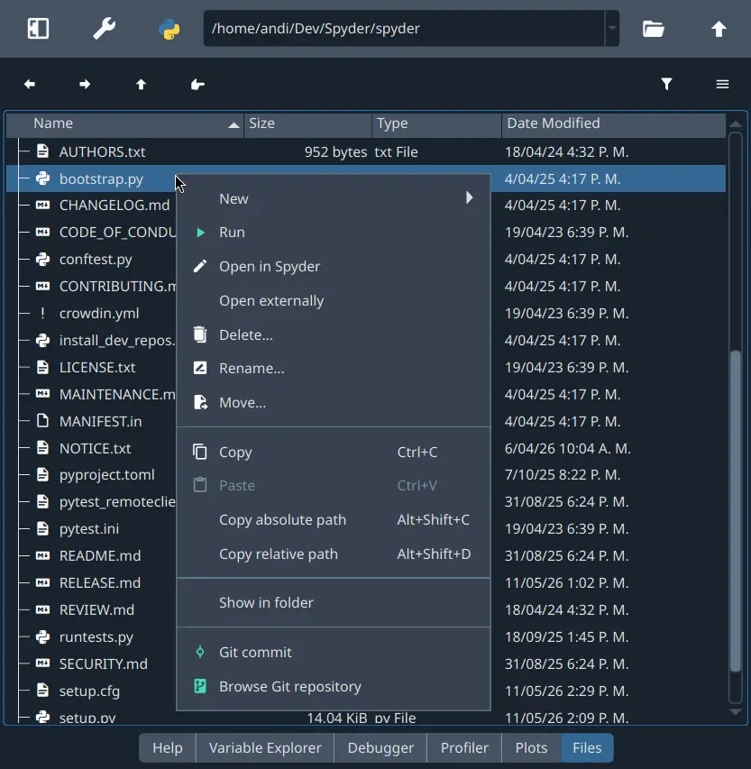
Task: Click the Move file icon
Action: pyautogui.click(x=200, y=402)
